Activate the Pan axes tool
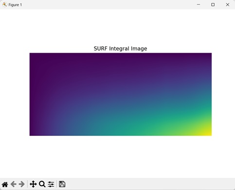This screenshot has height=190, width=235. point(33,184)
